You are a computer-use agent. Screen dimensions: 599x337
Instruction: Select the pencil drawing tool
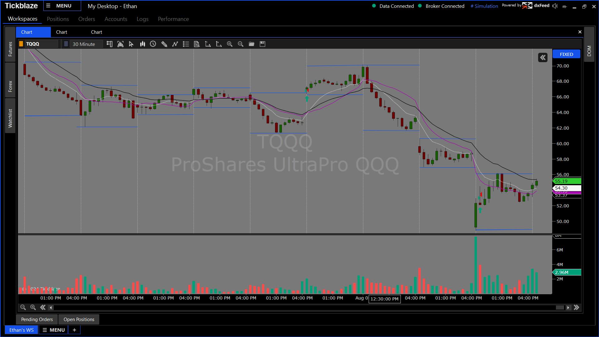point(164,44)
